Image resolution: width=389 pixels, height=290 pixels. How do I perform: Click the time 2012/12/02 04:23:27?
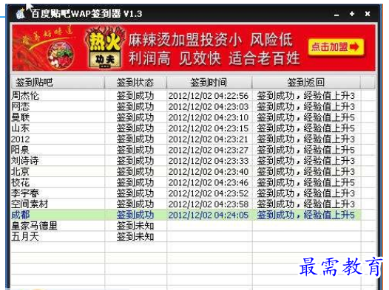209,151
